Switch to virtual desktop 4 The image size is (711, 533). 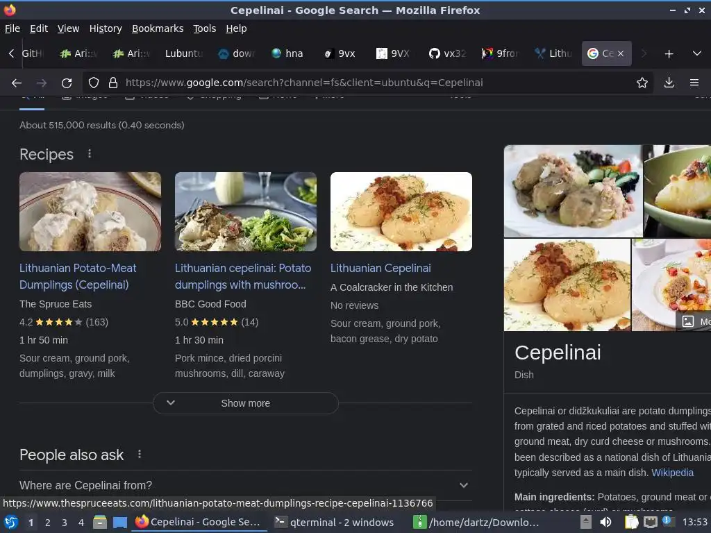pyautogui.click(x=81, y=523)
